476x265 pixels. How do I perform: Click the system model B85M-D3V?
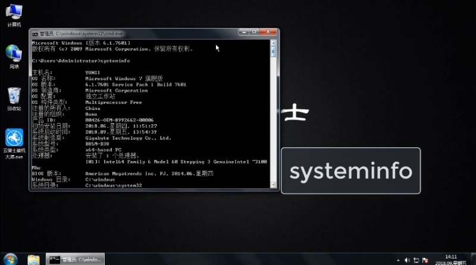[x=97, y=144]
